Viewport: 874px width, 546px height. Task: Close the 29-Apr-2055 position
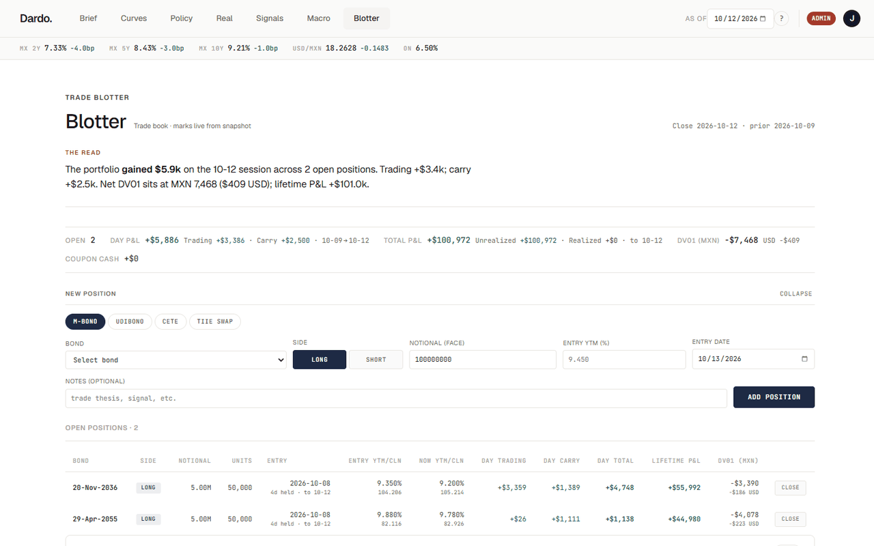coord(790,519)
